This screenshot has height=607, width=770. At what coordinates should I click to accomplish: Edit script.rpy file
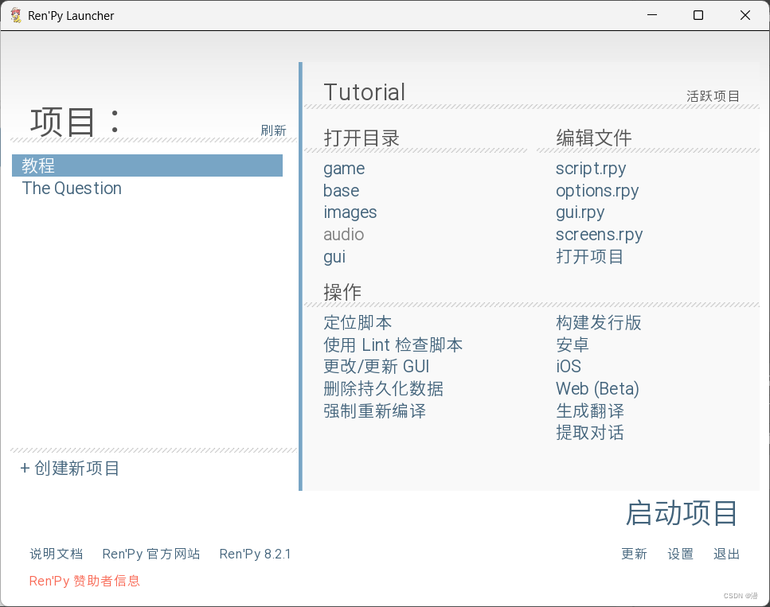point(591,169)
